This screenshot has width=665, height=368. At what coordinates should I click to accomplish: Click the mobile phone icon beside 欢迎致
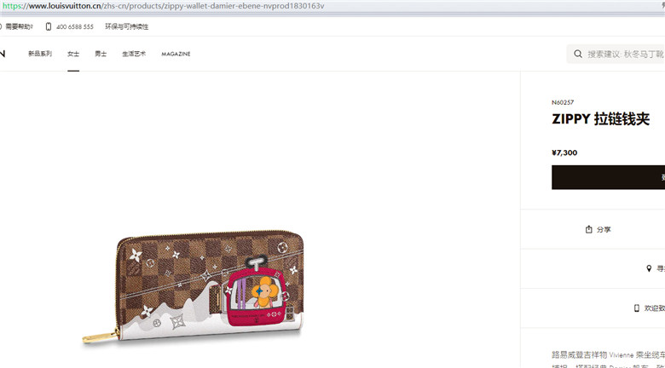pos(637,308)
